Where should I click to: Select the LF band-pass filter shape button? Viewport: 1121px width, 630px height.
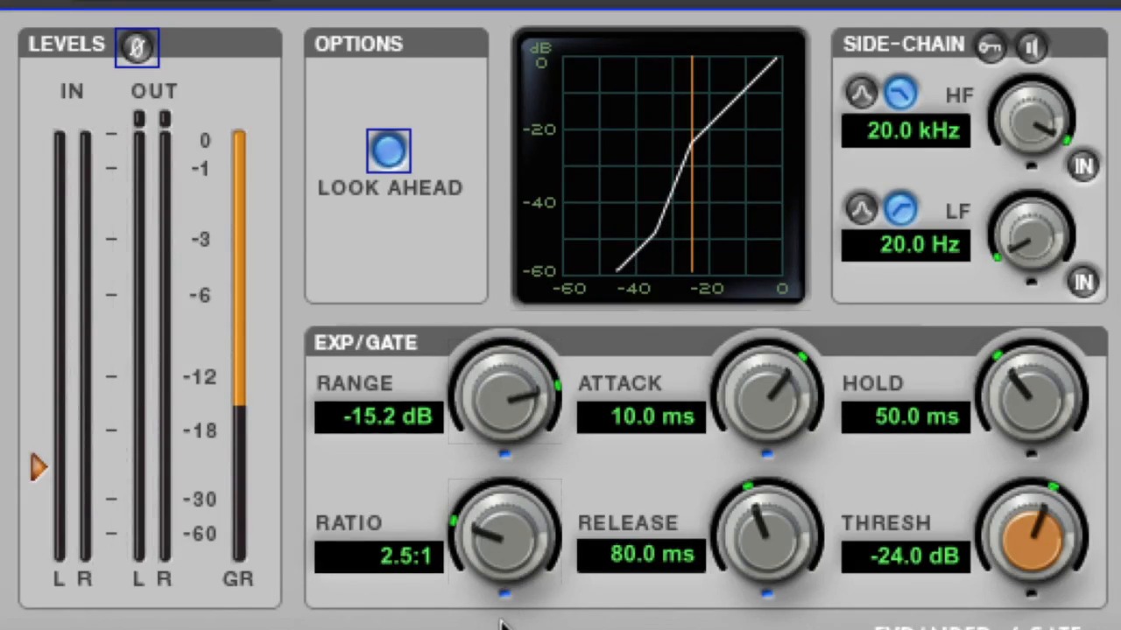(861, 209)
